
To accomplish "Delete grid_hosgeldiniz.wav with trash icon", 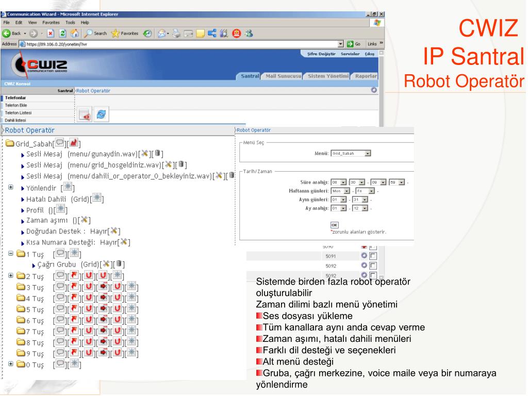I will (x=181, y=164).
